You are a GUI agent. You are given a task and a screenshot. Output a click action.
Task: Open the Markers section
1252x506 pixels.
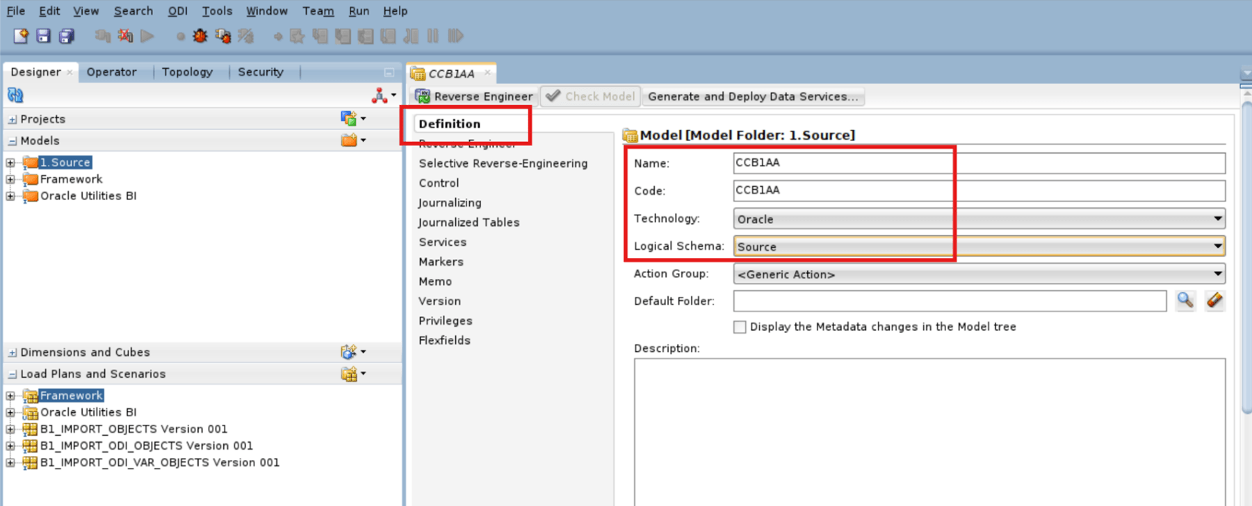tap(441, 262)
